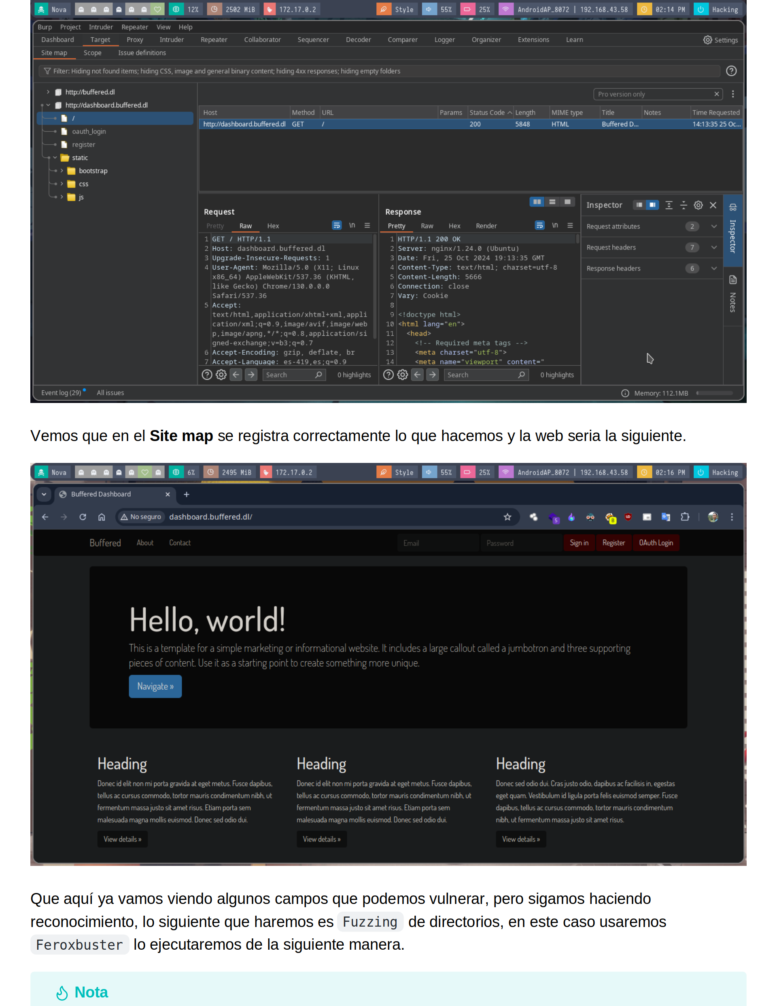Toggle non-printable chars in response
This screenshot has width=777, height=1006.
[x=555, y=225]
